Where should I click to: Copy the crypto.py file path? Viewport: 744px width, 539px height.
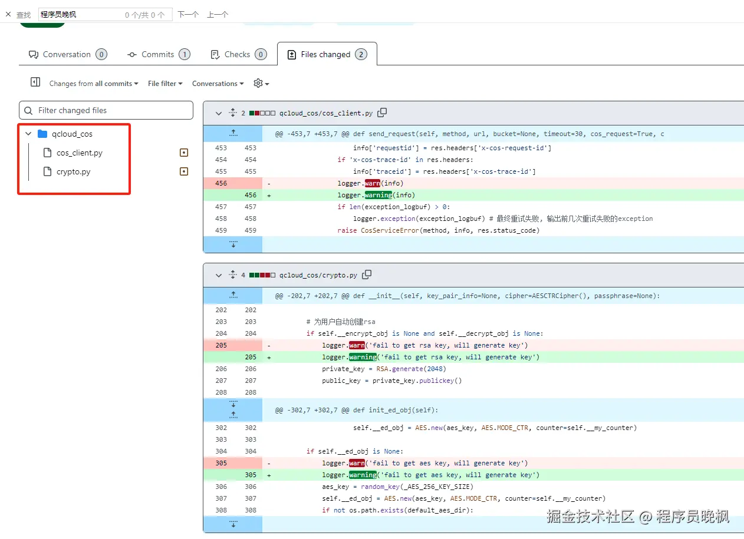(367, 275)
